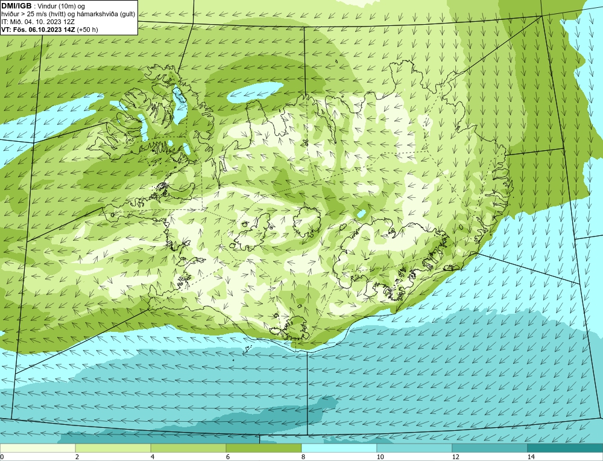This screenshot has width=603, height=461.
Task: Choose the 12–14 teal legend color block
Action: pos(490,448)
